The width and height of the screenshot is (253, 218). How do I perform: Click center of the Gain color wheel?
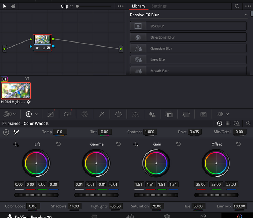(156, 163)
